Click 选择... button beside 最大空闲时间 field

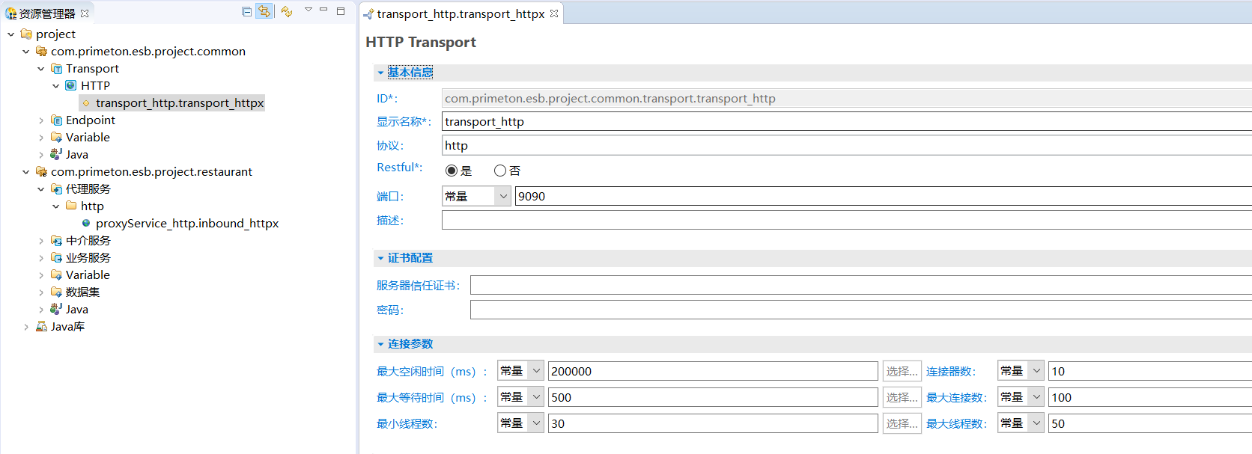(902, 371)
